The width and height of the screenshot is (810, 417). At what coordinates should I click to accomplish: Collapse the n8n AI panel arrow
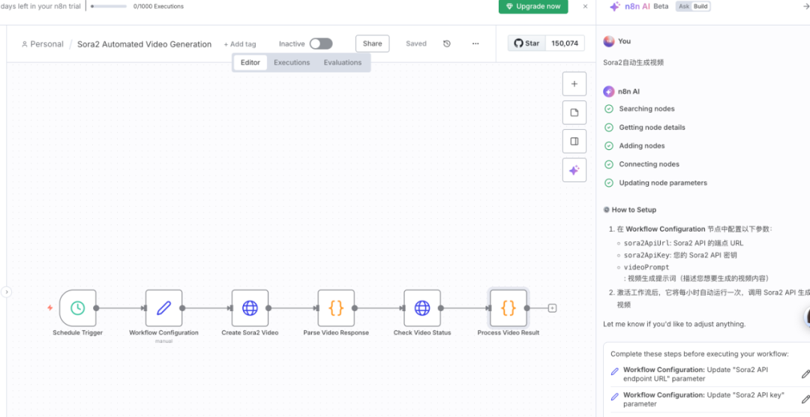pos(806,6)
